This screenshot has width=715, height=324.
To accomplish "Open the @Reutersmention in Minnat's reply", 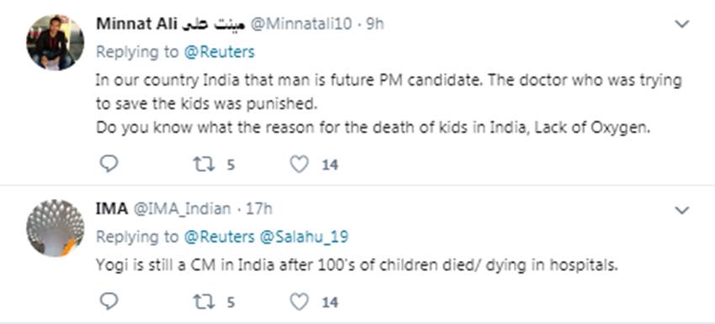I will [x=220, y=52].
